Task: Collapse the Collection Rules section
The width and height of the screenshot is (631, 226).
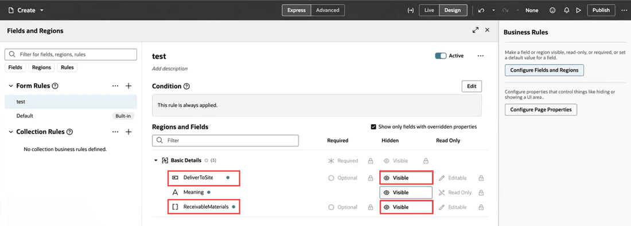Action: (x=10, y=132)
